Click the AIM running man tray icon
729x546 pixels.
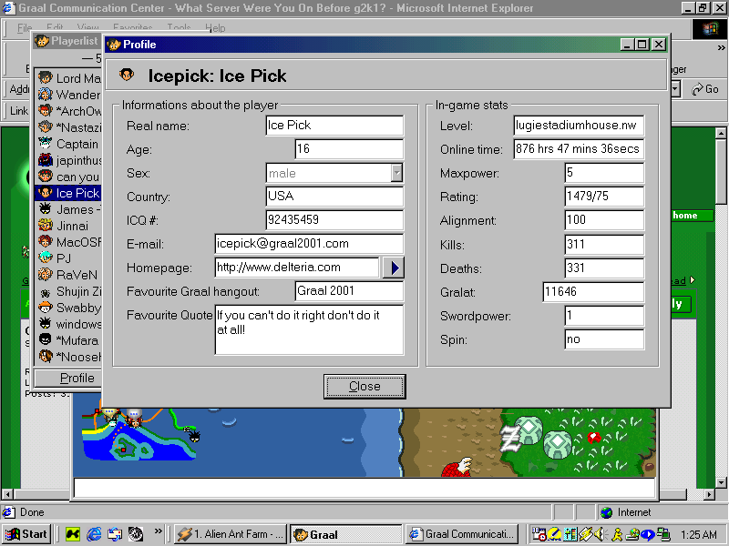(x=617, y=534)
